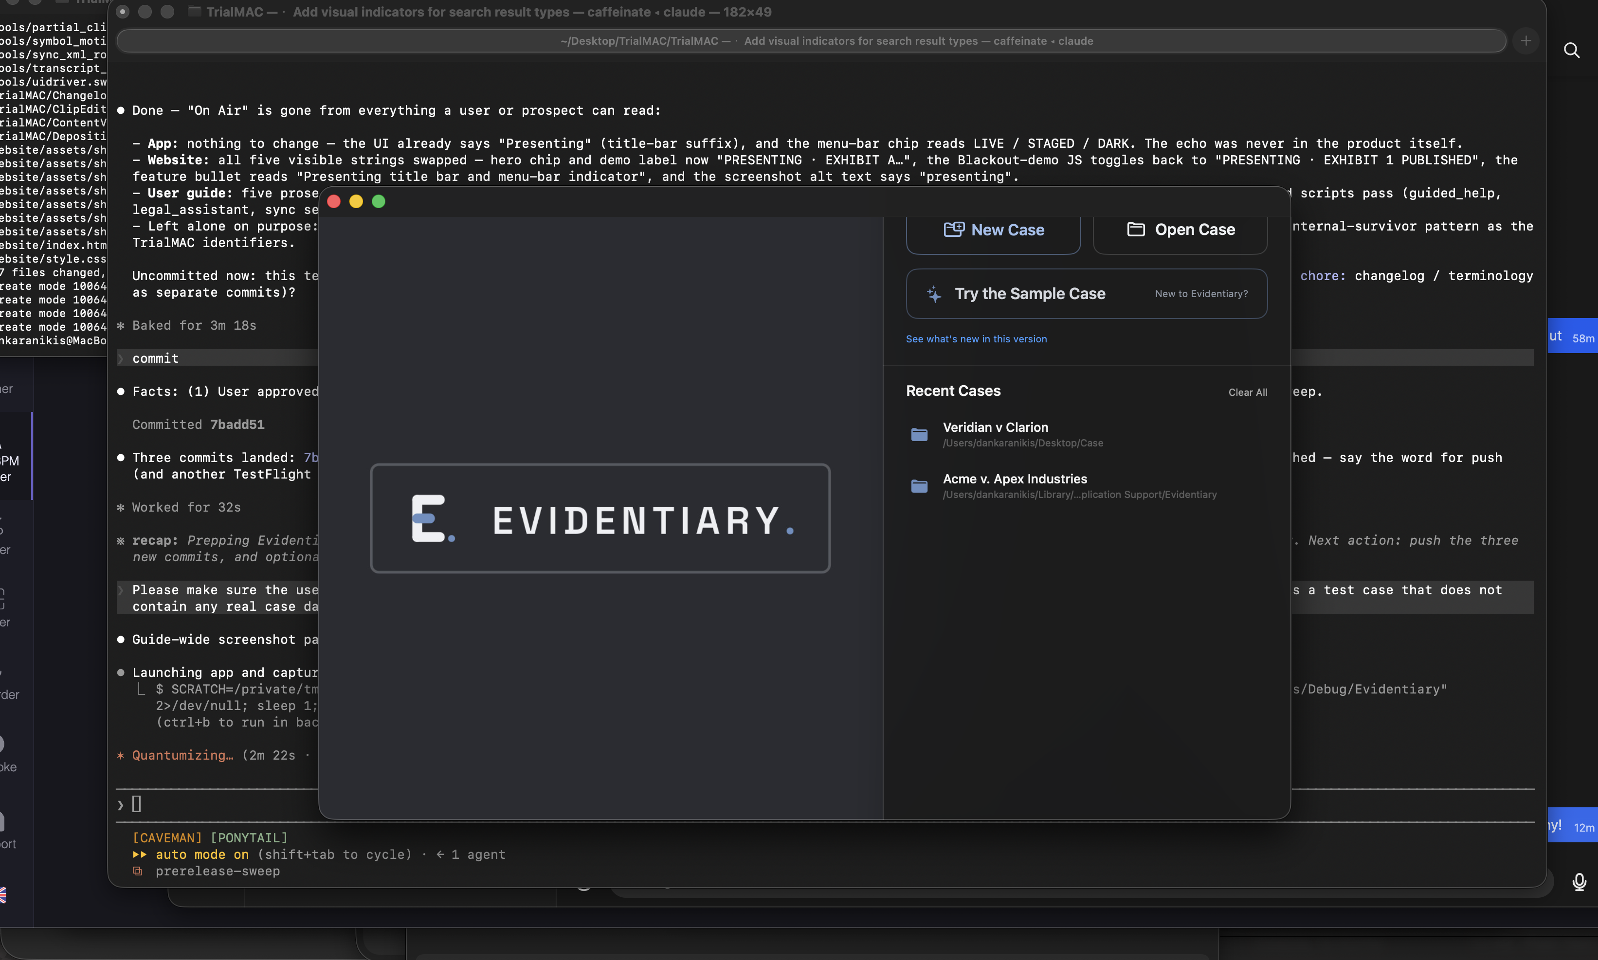Close the Evidentiary welcome window

click(x=334, y=202)
